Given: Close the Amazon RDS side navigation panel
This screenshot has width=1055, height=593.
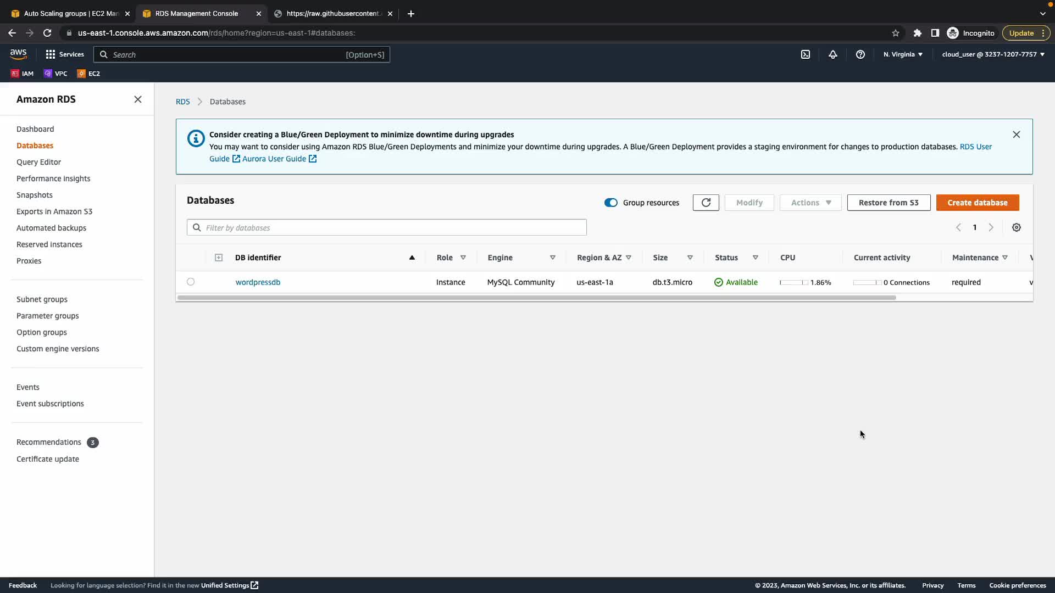Looking at the screenshot, I should (138, 99).
